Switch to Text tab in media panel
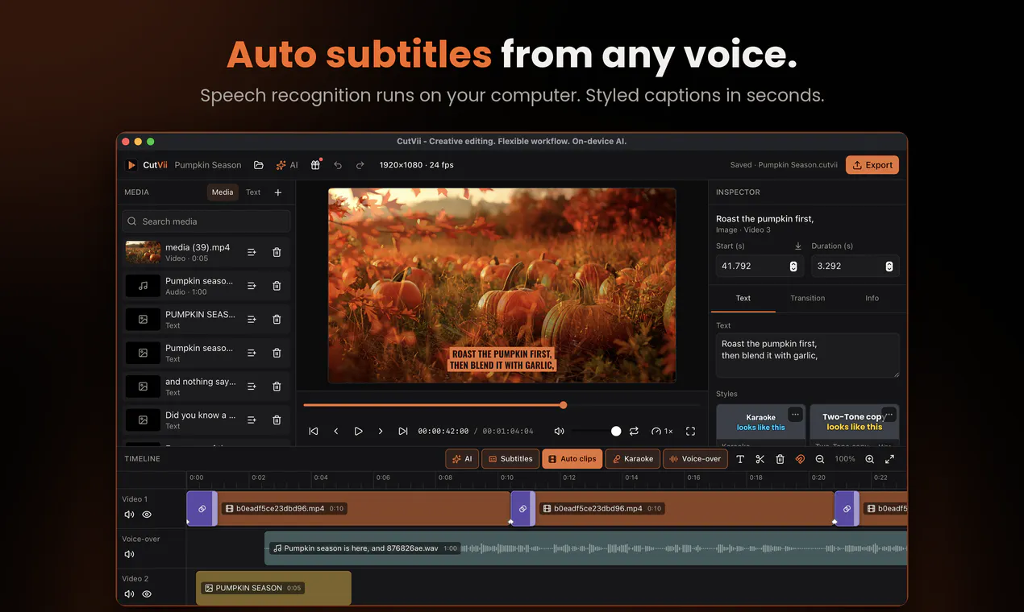Image resolution: width=1024 pixels, height=612 pixels. point(253,192)
